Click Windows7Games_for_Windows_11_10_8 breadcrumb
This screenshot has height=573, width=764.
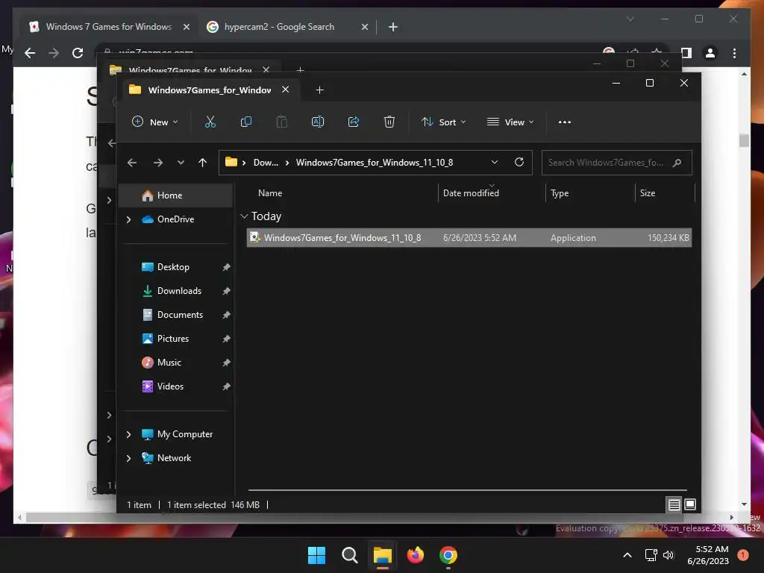pos(375,163)
